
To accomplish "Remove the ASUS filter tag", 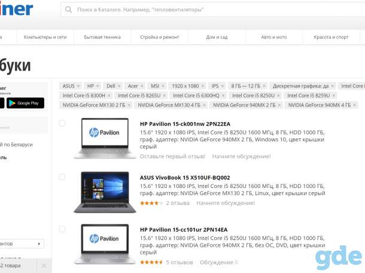I will click(x=78, y=86).
